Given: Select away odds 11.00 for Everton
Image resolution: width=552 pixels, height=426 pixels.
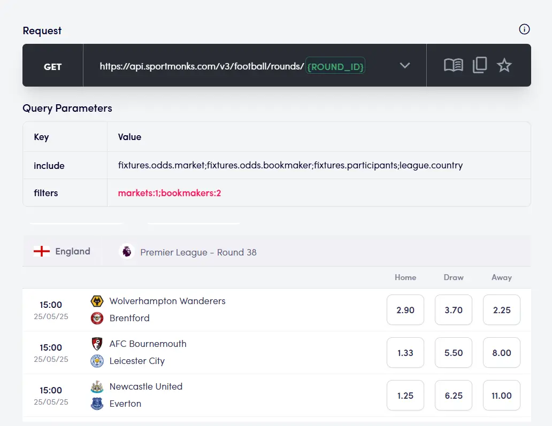Looking at the screenshot, I should tap(502, 396).
